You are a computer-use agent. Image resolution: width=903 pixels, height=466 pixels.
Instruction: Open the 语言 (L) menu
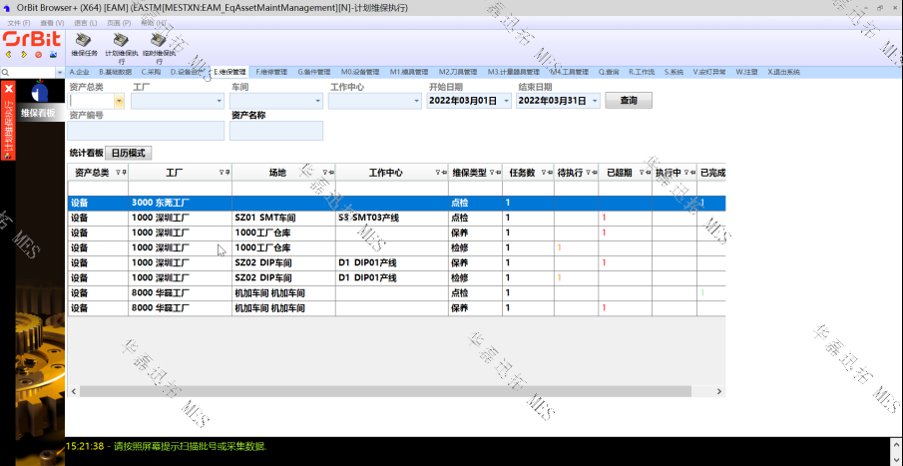(86, 23)
